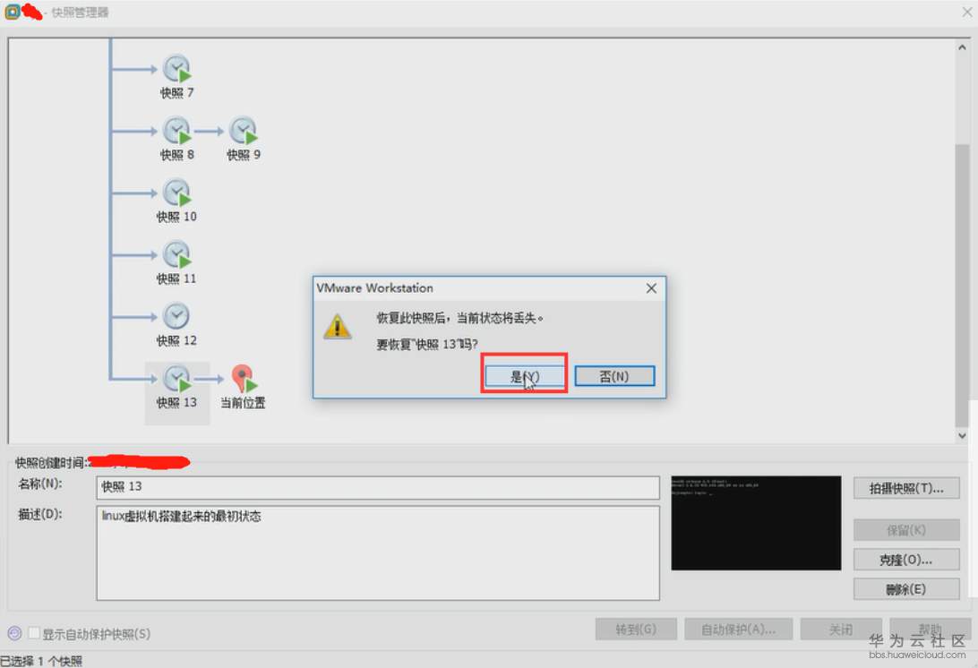
Task: Click the 快照 12 label text
Action: pyautogui.click(x=176, y=340)
